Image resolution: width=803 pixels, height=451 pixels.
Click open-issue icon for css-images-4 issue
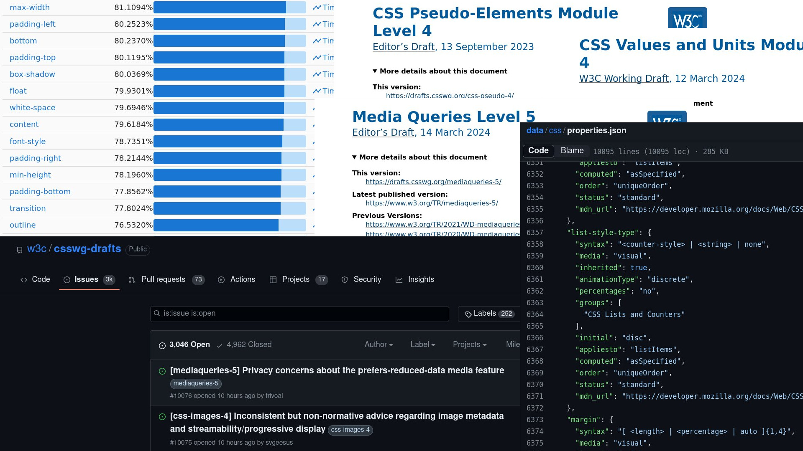(x=162, y=416)
